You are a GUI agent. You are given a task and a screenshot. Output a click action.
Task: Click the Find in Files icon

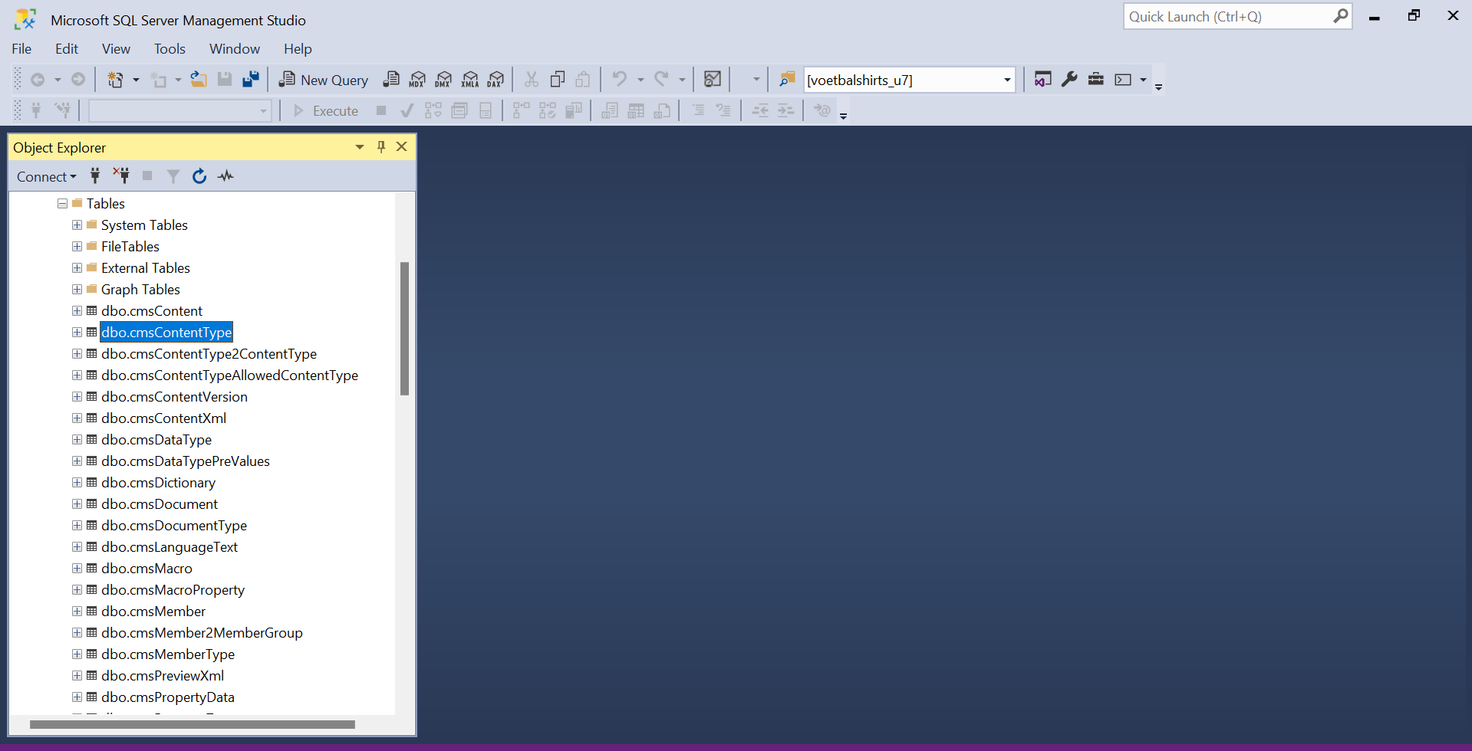787,79
